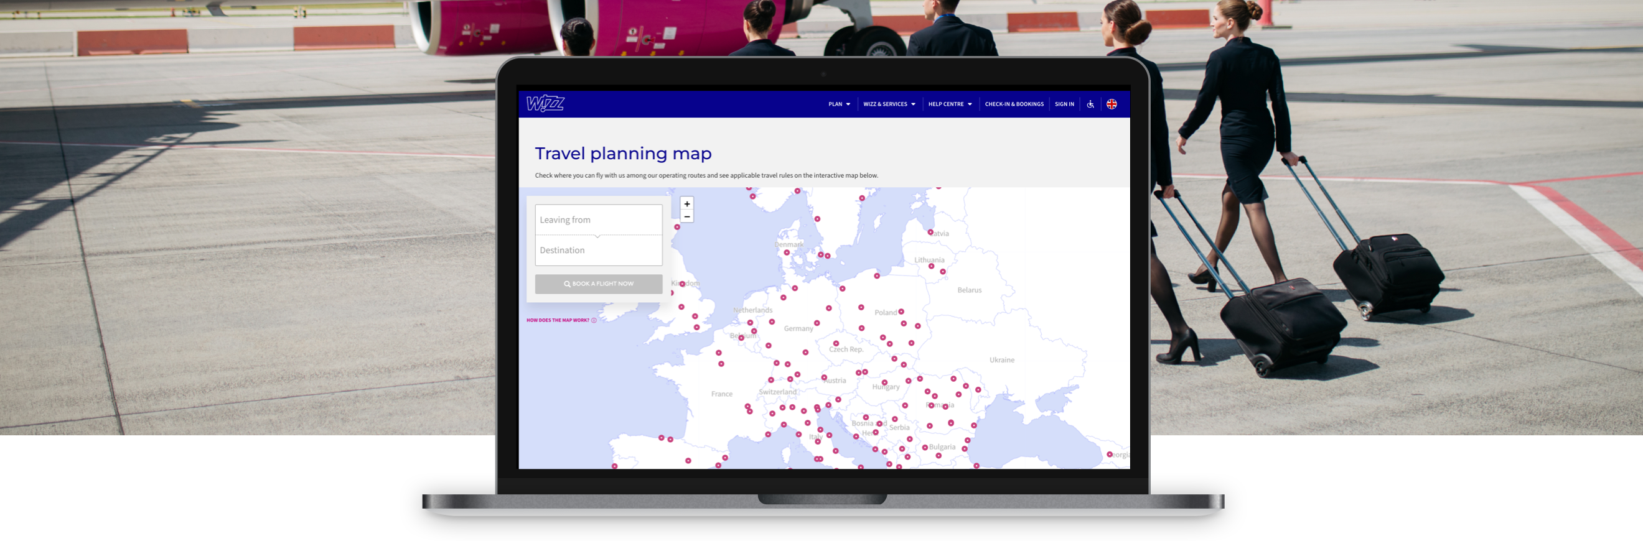The height and width of the screenshot is (541, 1643).
Task: Select the marker just above Czech Rep. label
Action: 836,343
